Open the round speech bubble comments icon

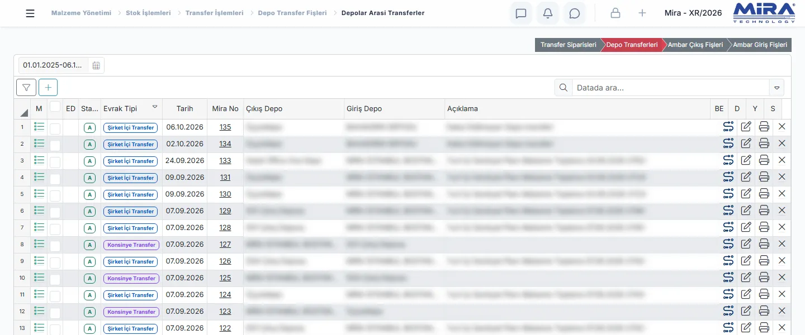click(x=575, y=13)
